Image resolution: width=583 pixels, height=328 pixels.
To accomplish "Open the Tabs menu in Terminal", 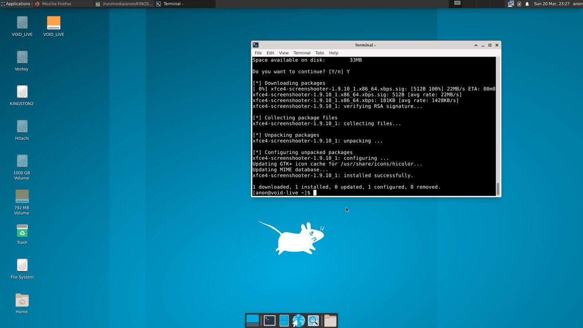I will [320, 53].
